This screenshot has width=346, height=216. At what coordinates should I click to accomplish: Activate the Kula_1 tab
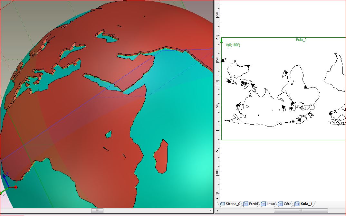(x=304, y=204)
